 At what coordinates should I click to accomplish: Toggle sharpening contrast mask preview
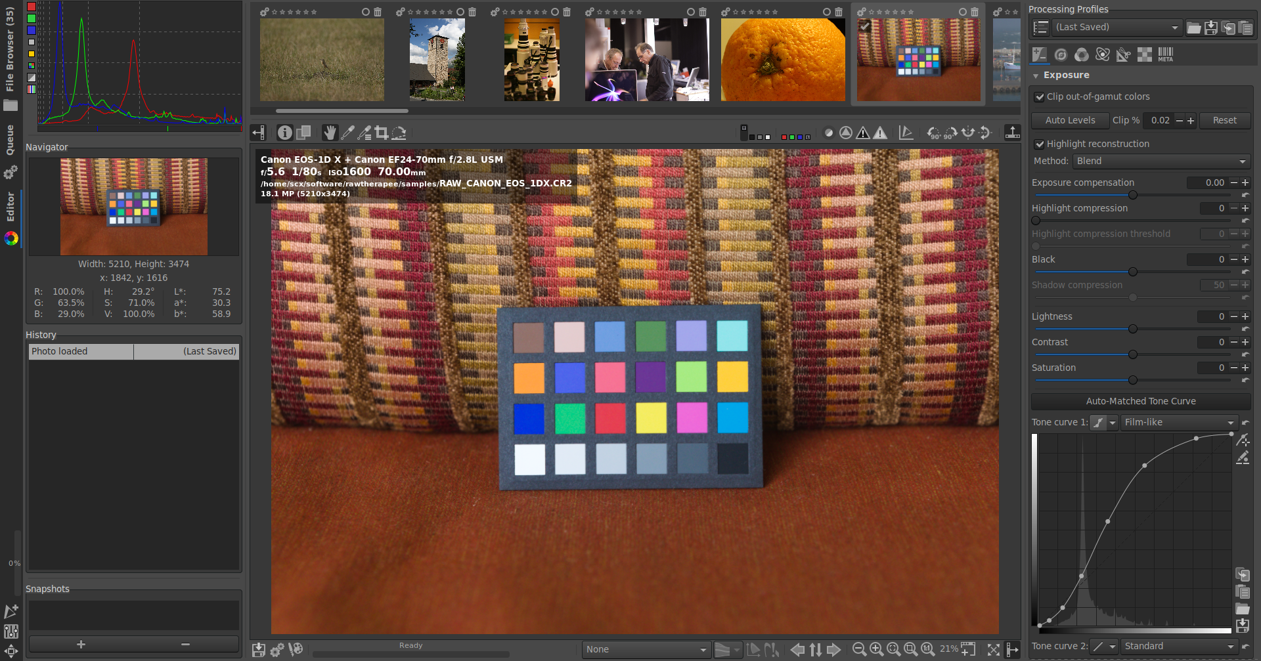tap(829, 133)
